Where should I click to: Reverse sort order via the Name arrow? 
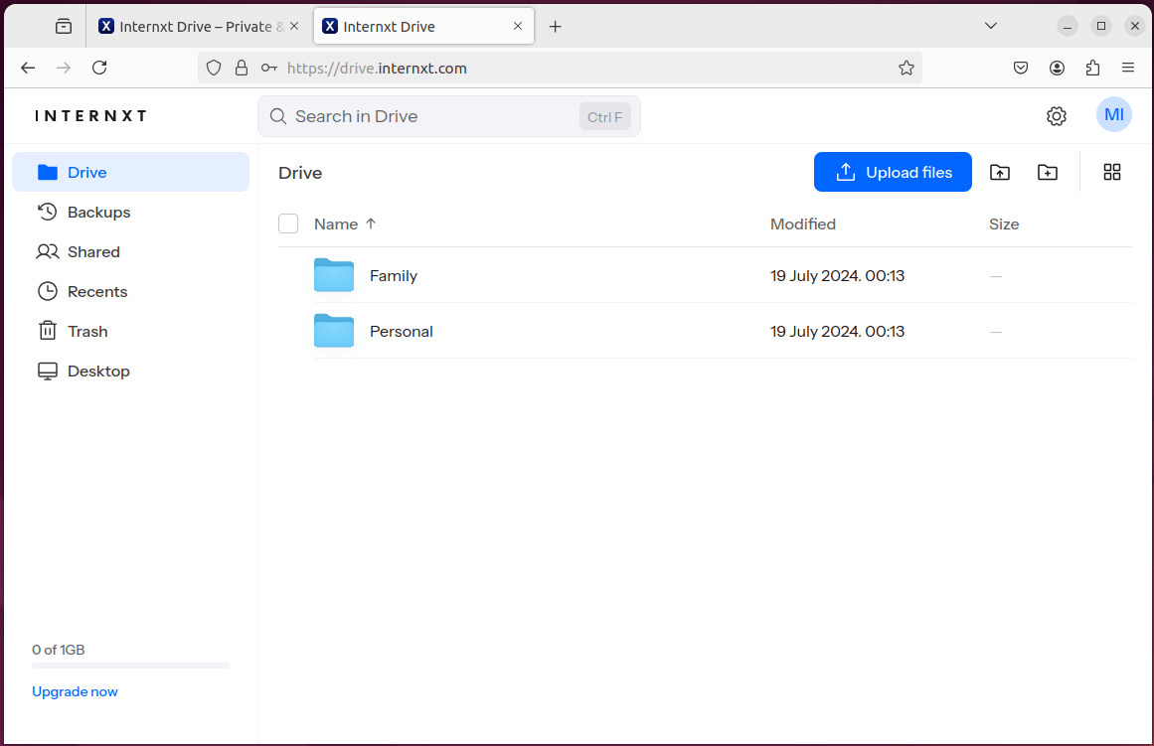(x=370, y=224)
